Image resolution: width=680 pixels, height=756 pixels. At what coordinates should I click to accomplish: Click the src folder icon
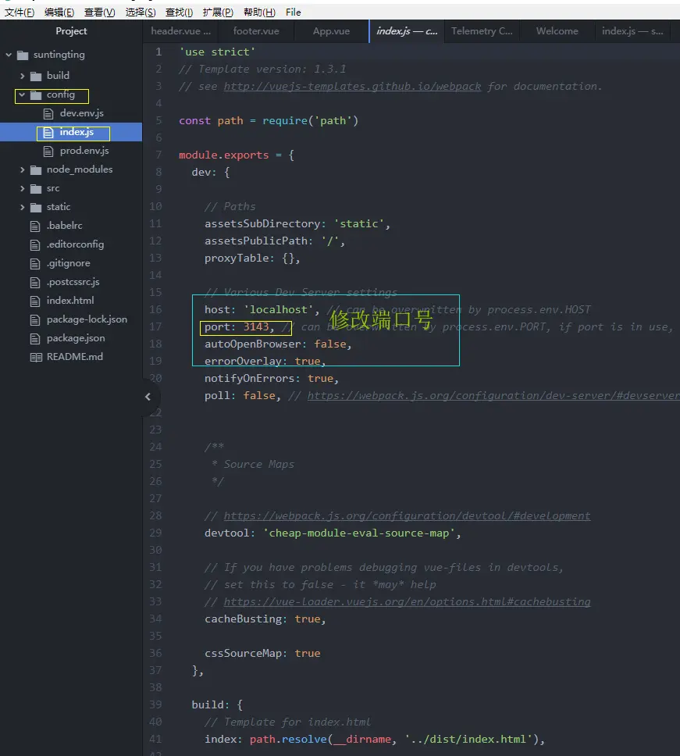[36, 189]
